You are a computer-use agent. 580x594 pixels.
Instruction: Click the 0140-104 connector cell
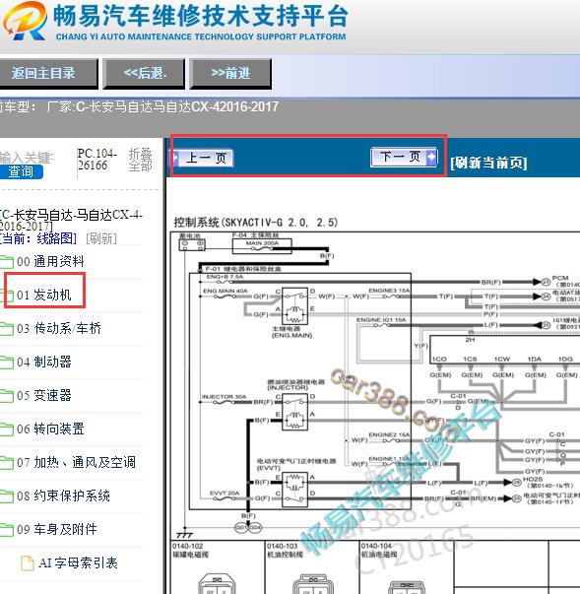[407, 567]
